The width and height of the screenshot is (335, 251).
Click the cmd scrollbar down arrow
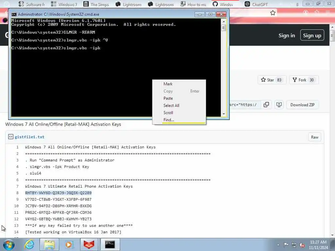[x=224, y=114]
